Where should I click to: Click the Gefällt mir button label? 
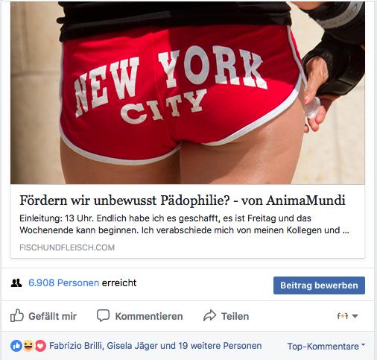(52, 316)
